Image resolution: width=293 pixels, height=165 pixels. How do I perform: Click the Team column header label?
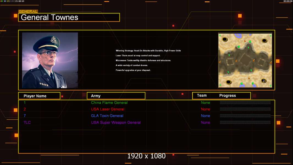click(x=202, y=95)
